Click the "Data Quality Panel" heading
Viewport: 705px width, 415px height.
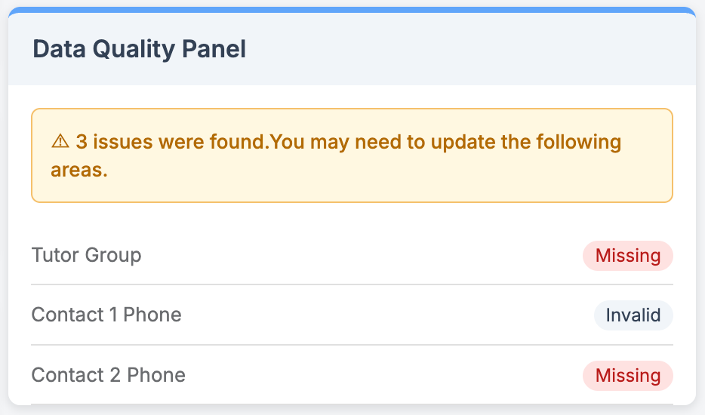pos(139,50)
